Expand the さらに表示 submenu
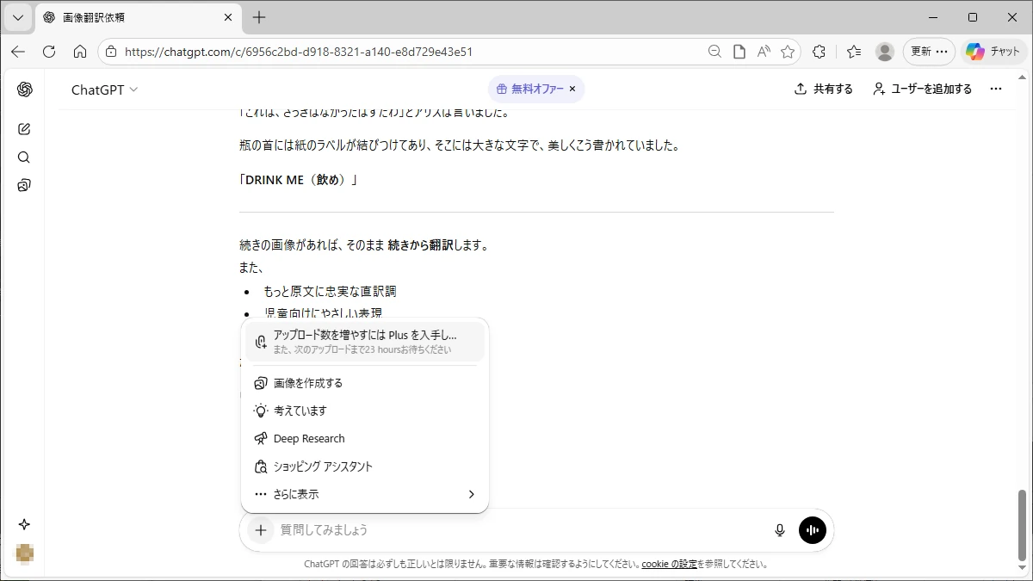This screenshot has width=1033, height=581. tap(364, 494)
